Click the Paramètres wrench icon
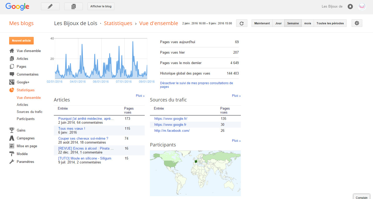This screenshot has width=373, height=199. [12, 162]
